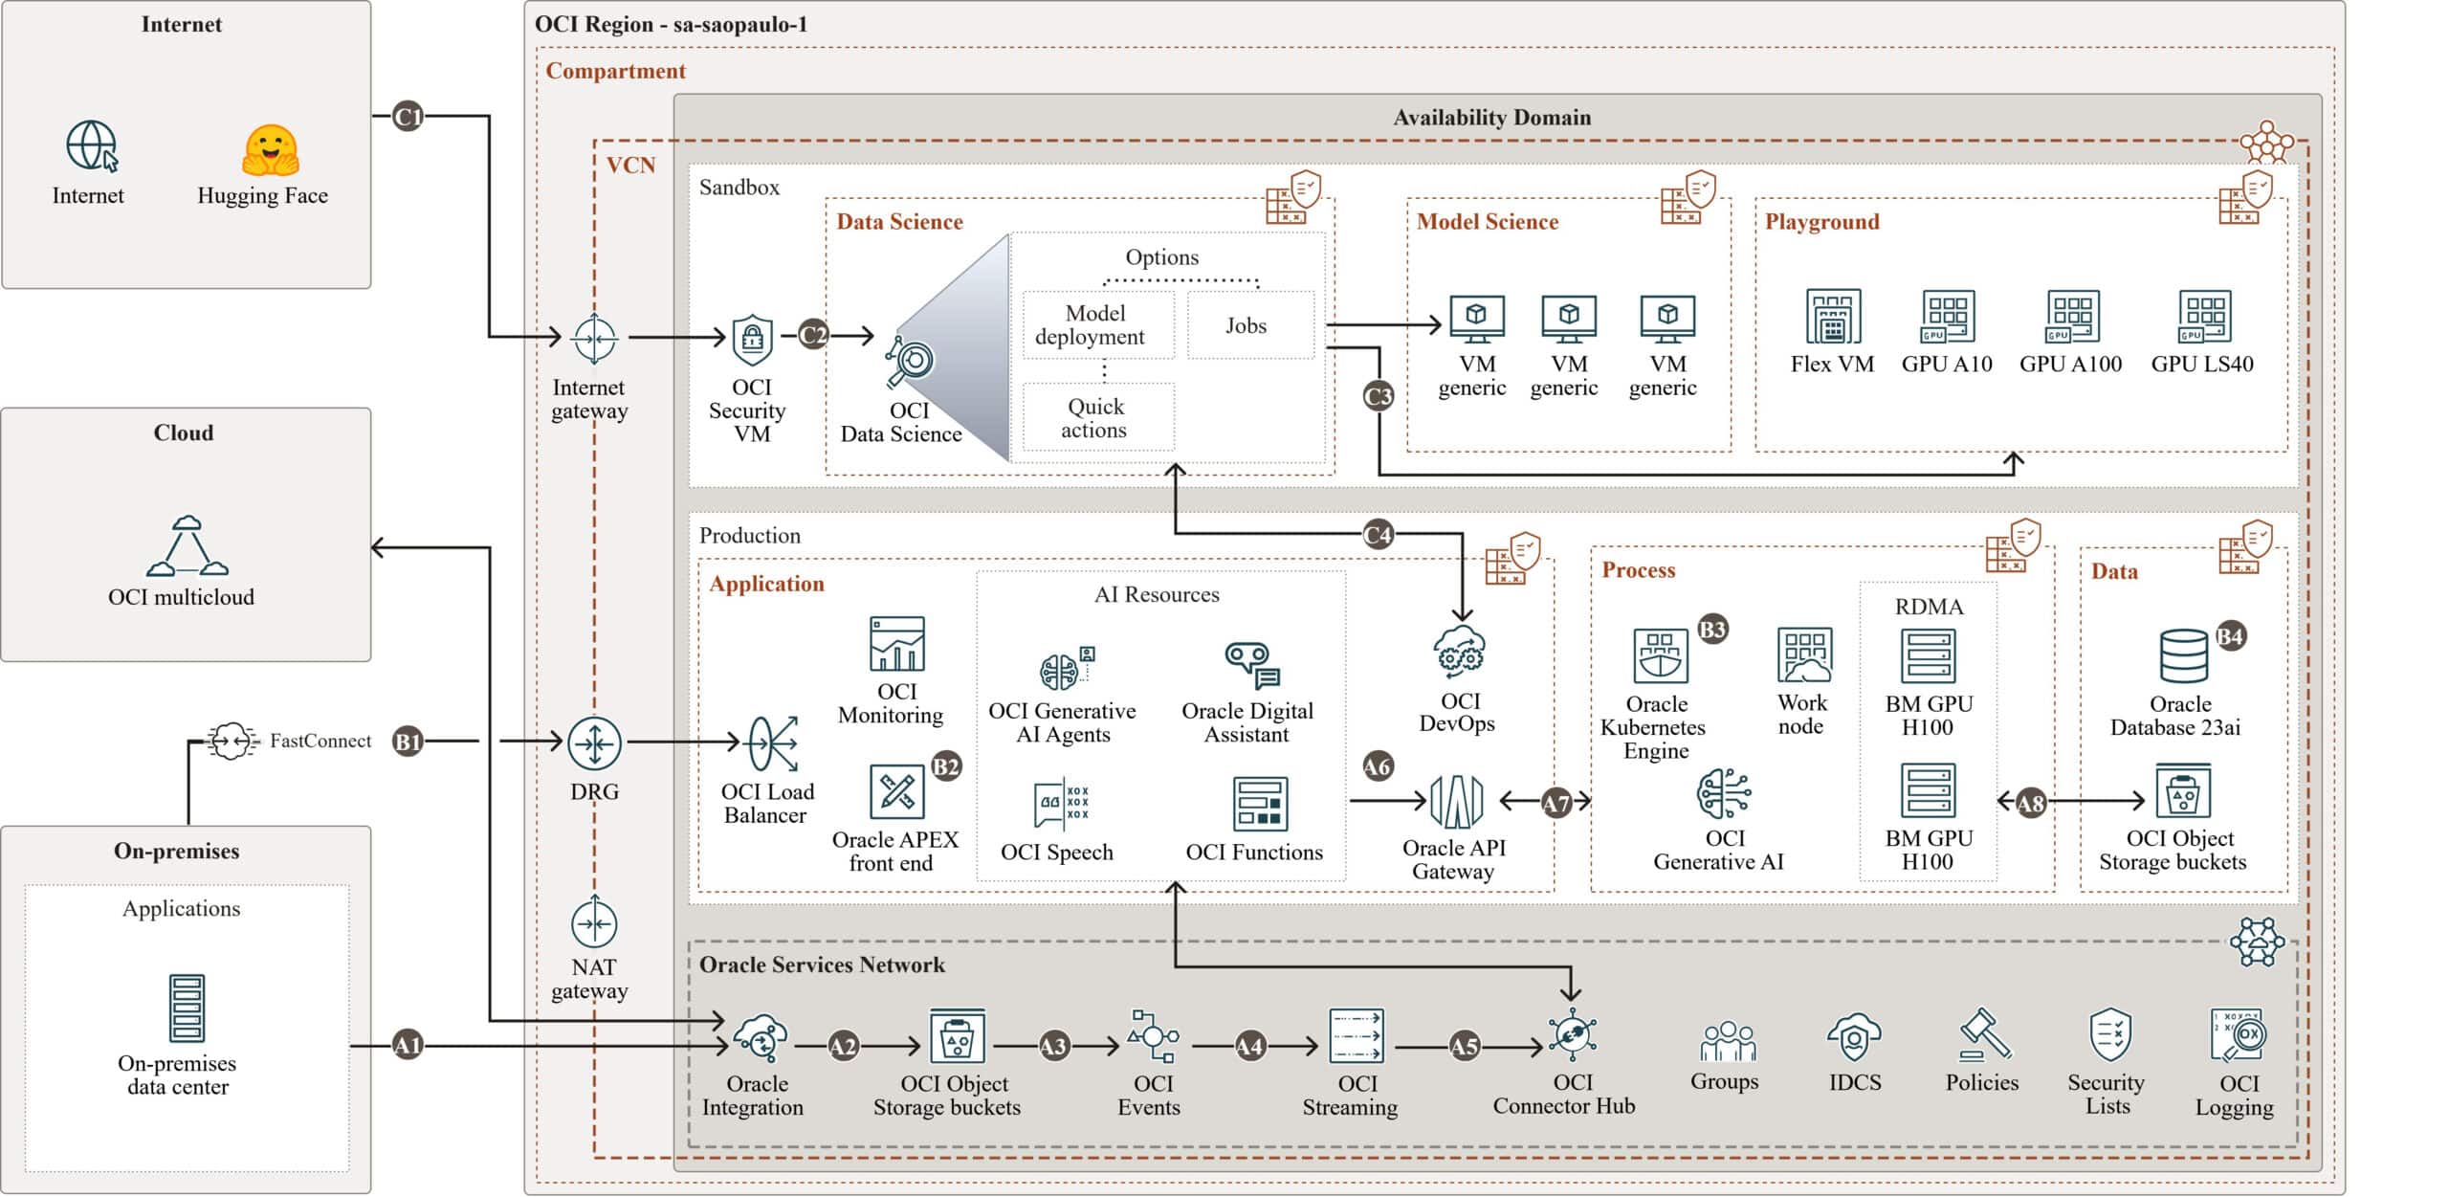Click the Hugging Face emoji icon
The image size is (2449, 1197).
tap(271, 150)
